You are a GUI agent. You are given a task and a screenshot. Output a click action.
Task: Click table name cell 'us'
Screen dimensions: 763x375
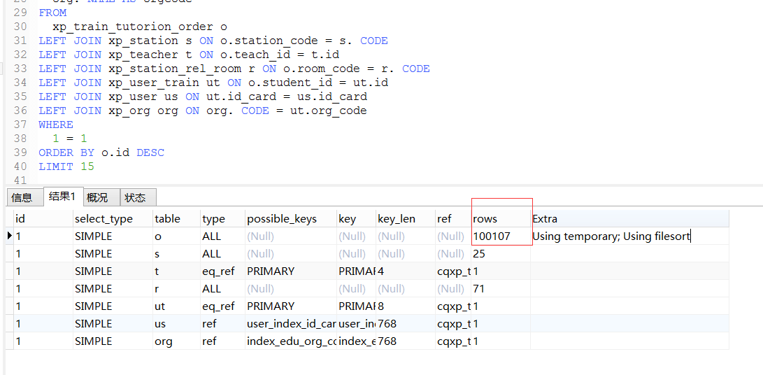(176, 324)
